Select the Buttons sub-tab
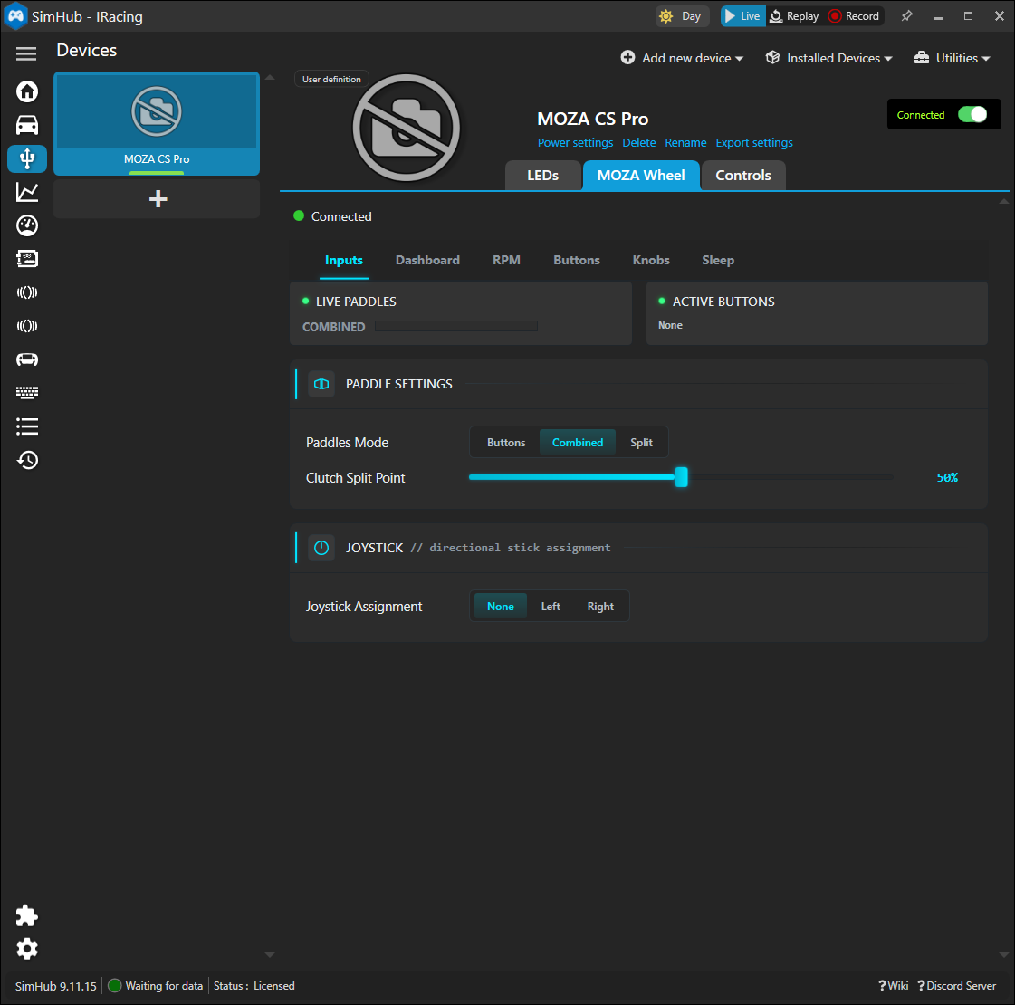Screen dimensions: 1015x1005 coord(576,260)
